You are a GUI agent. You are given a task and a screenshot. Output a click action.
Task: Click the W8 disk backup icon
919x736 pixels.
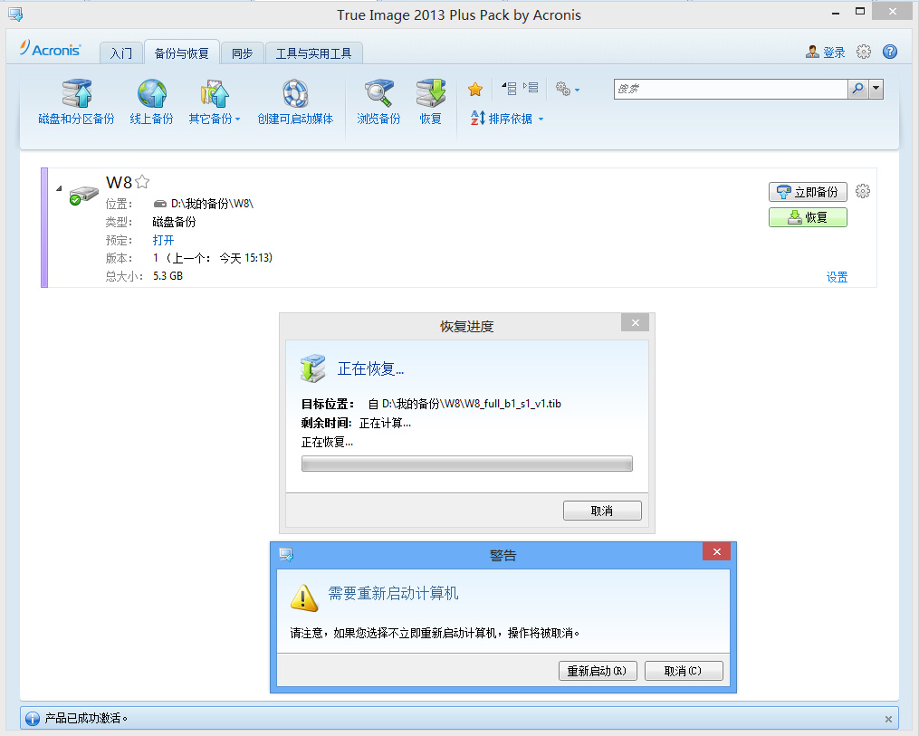click(83, 196)
